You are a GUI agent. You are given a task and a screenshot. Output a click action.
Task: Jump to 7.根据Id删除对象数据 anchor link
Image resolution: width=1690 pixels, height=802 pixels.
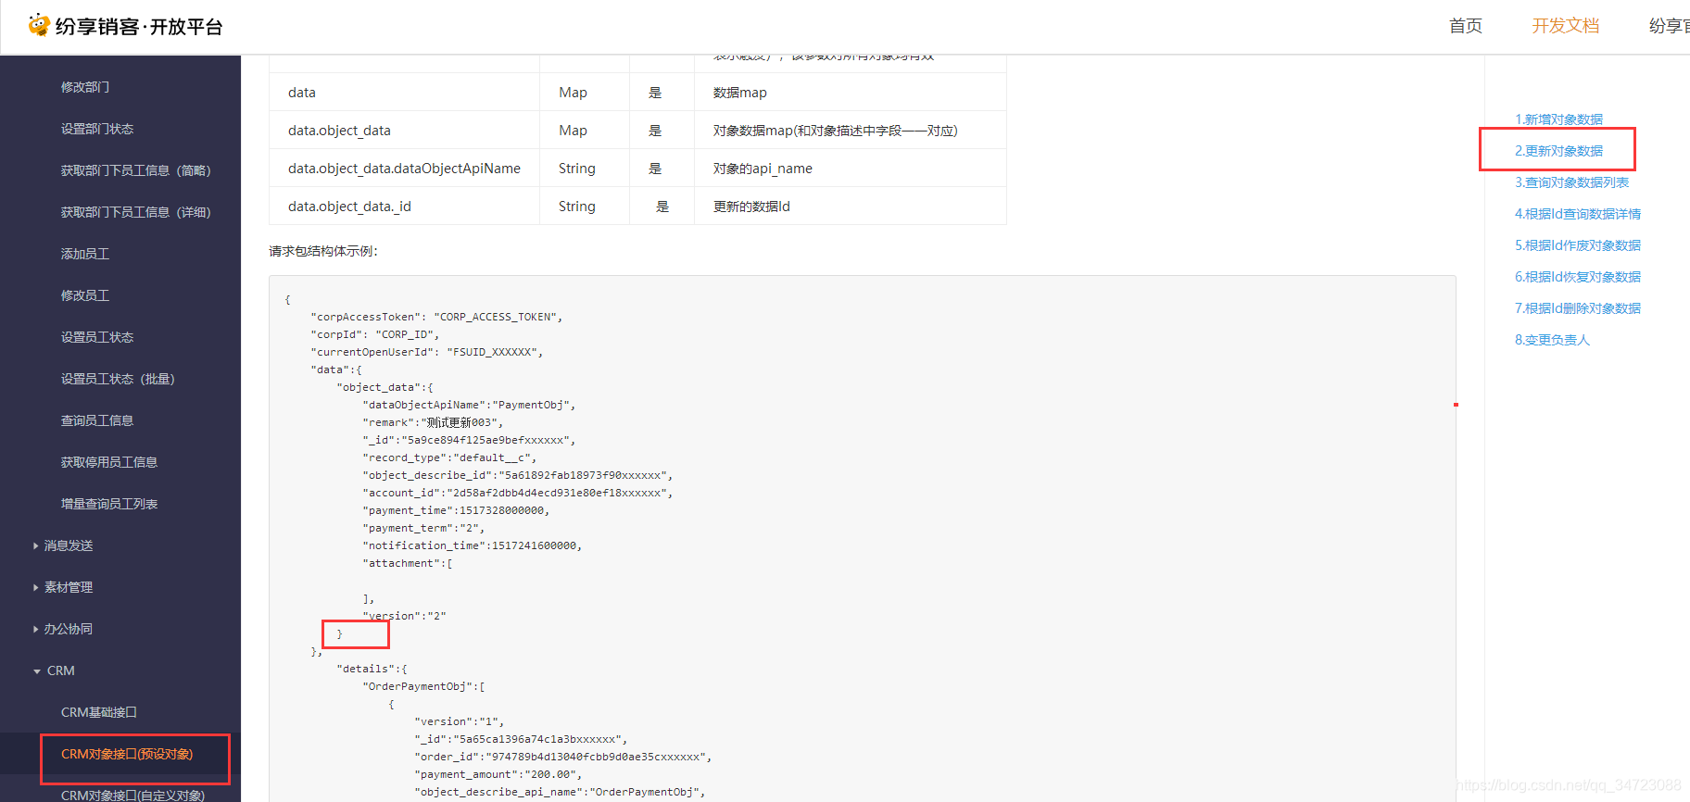click(1578, 308)
